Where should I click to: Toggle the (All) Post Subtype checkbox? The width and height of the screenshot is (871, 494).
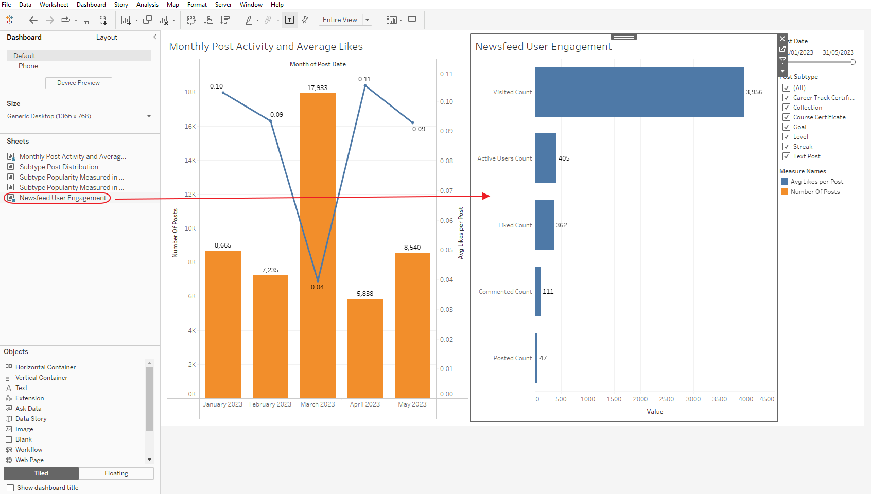(x=786, y=87)
